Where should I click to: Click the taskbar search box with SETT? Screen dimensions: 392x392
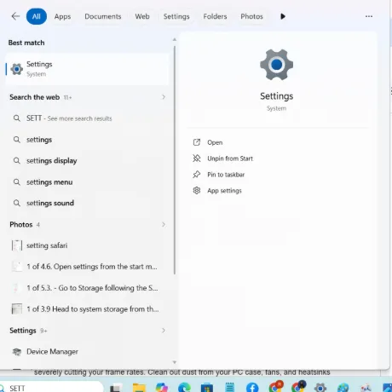click(x=51, y=388)
